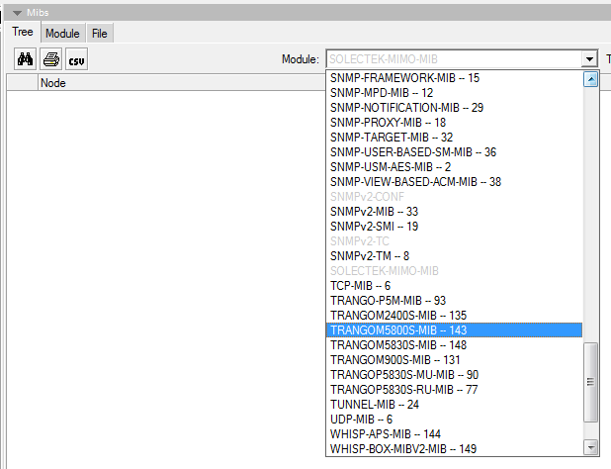Click greyed SOLECTEK-MIMO-MIB in the list

click(455, 270)
